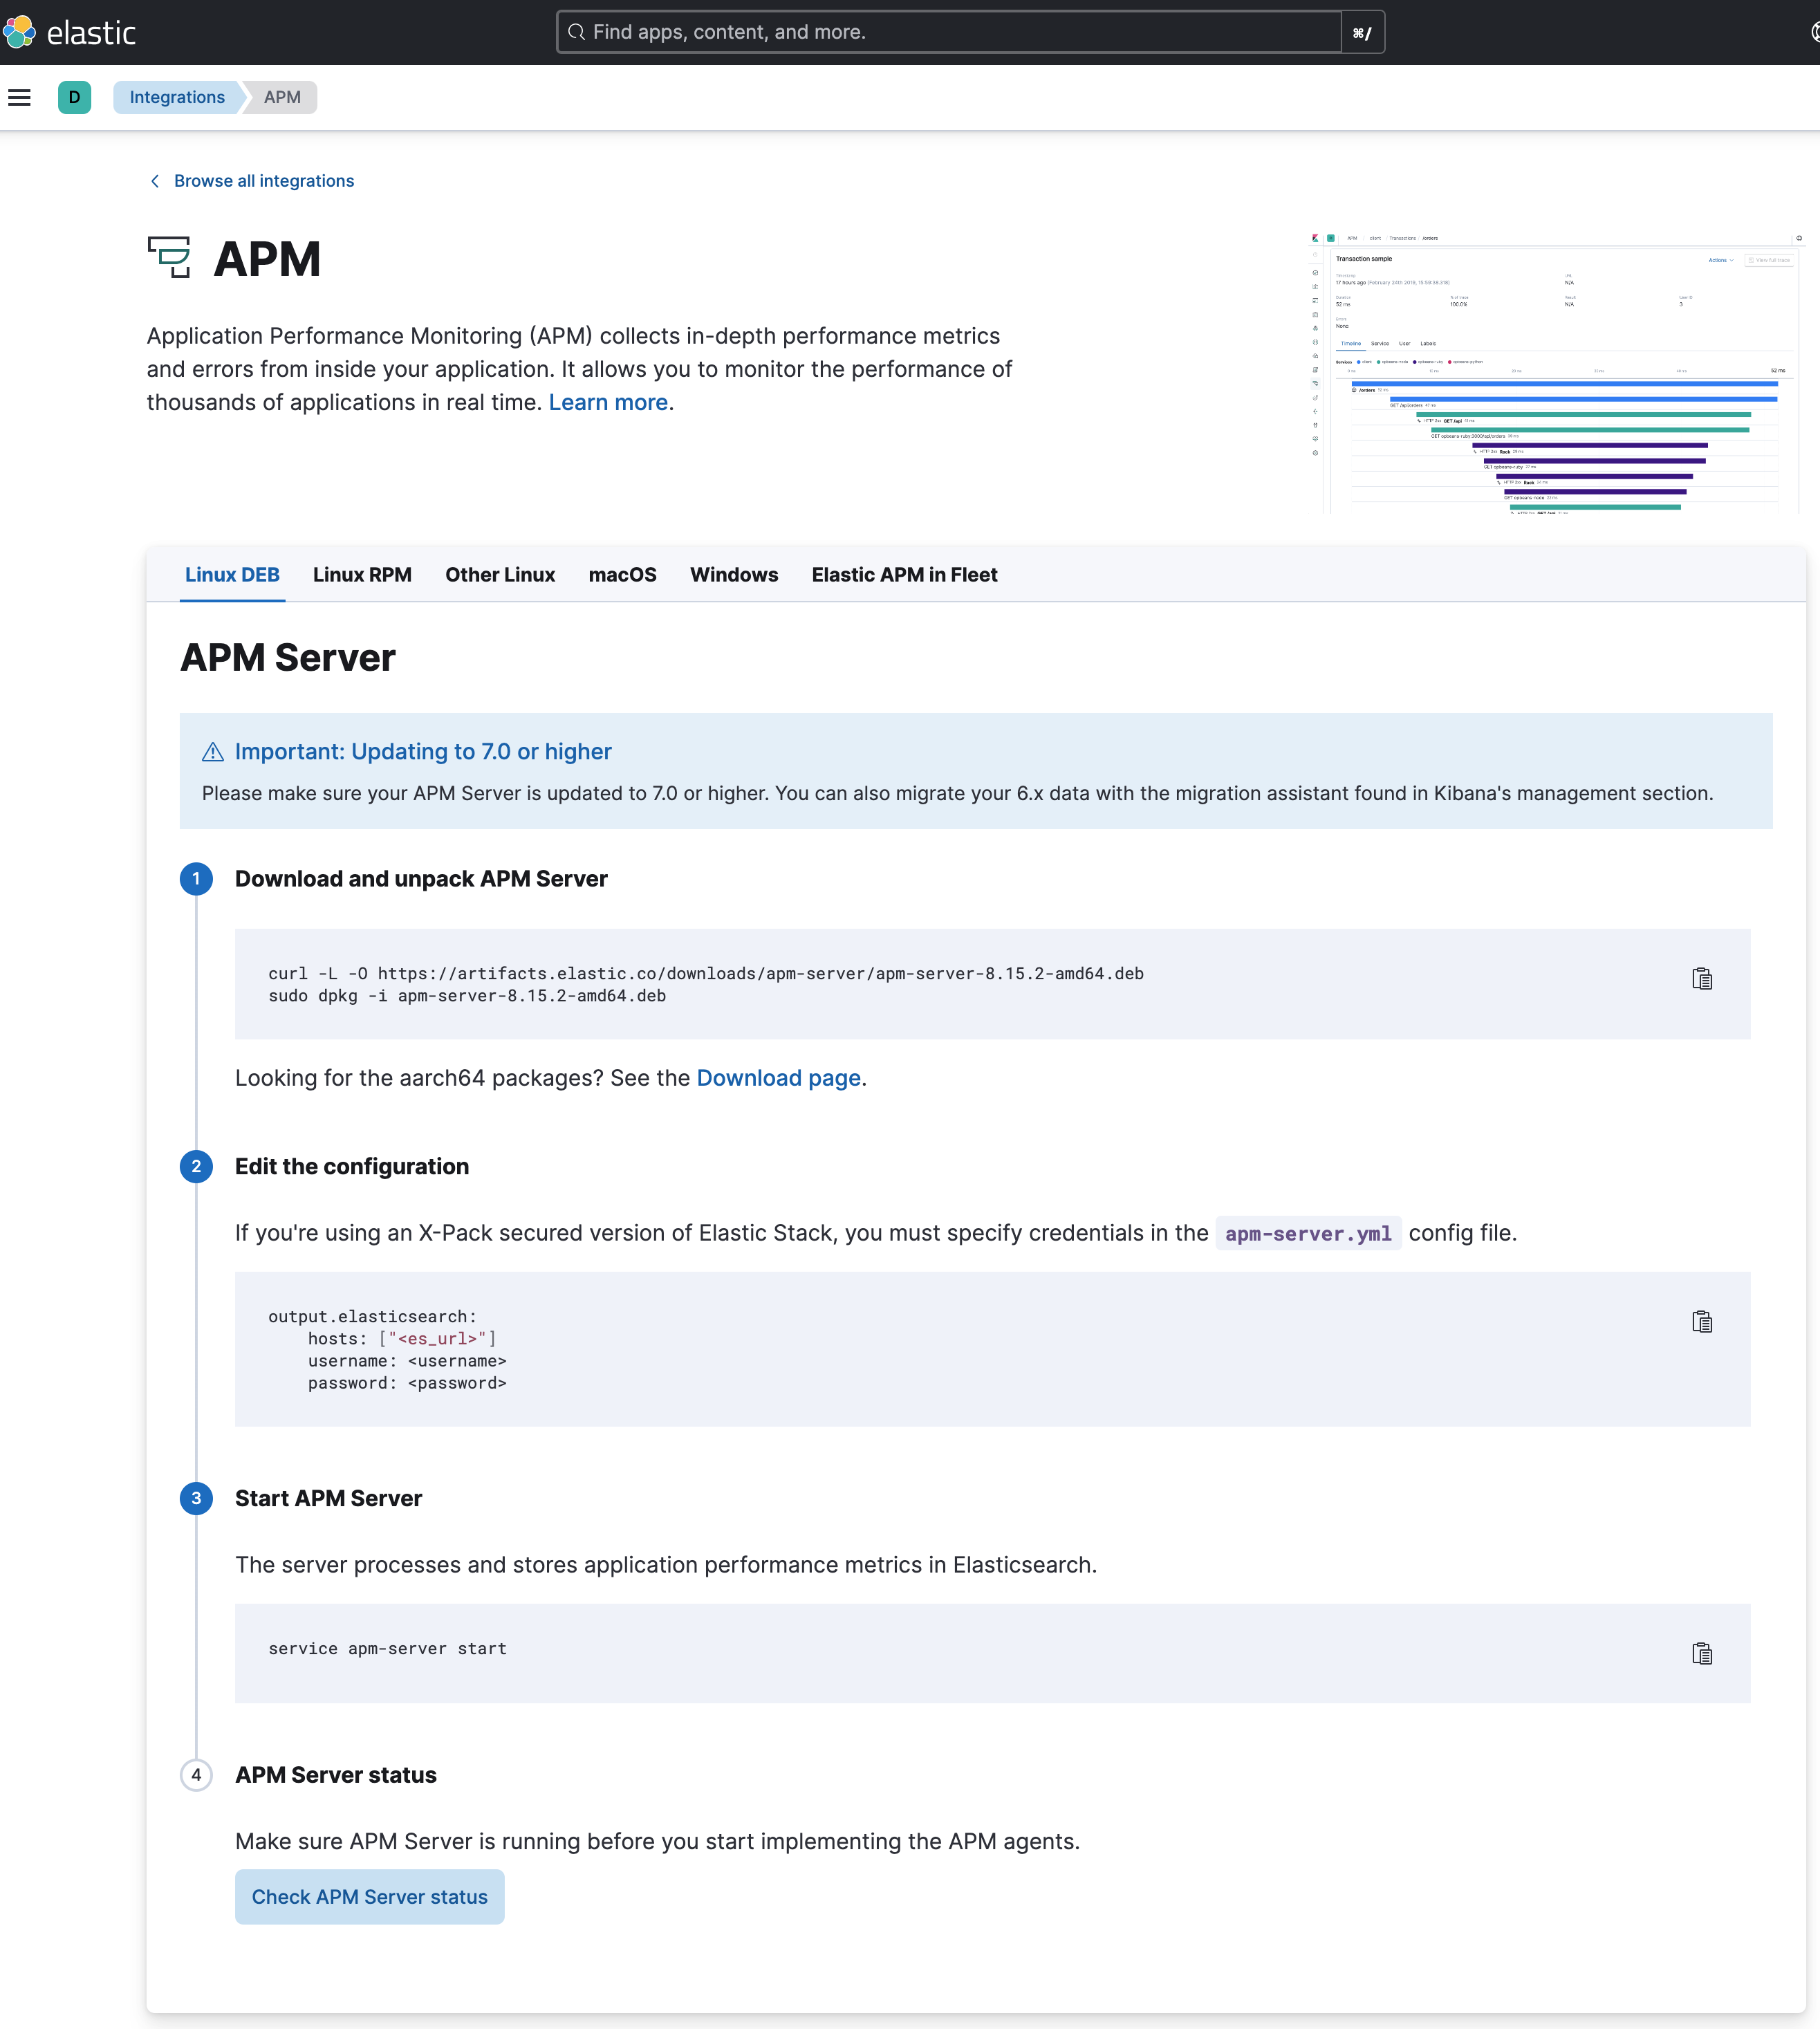Copy the curl download command snippet
The height and width of the screenshot is (2029, 1820).
click(1701, 978)
